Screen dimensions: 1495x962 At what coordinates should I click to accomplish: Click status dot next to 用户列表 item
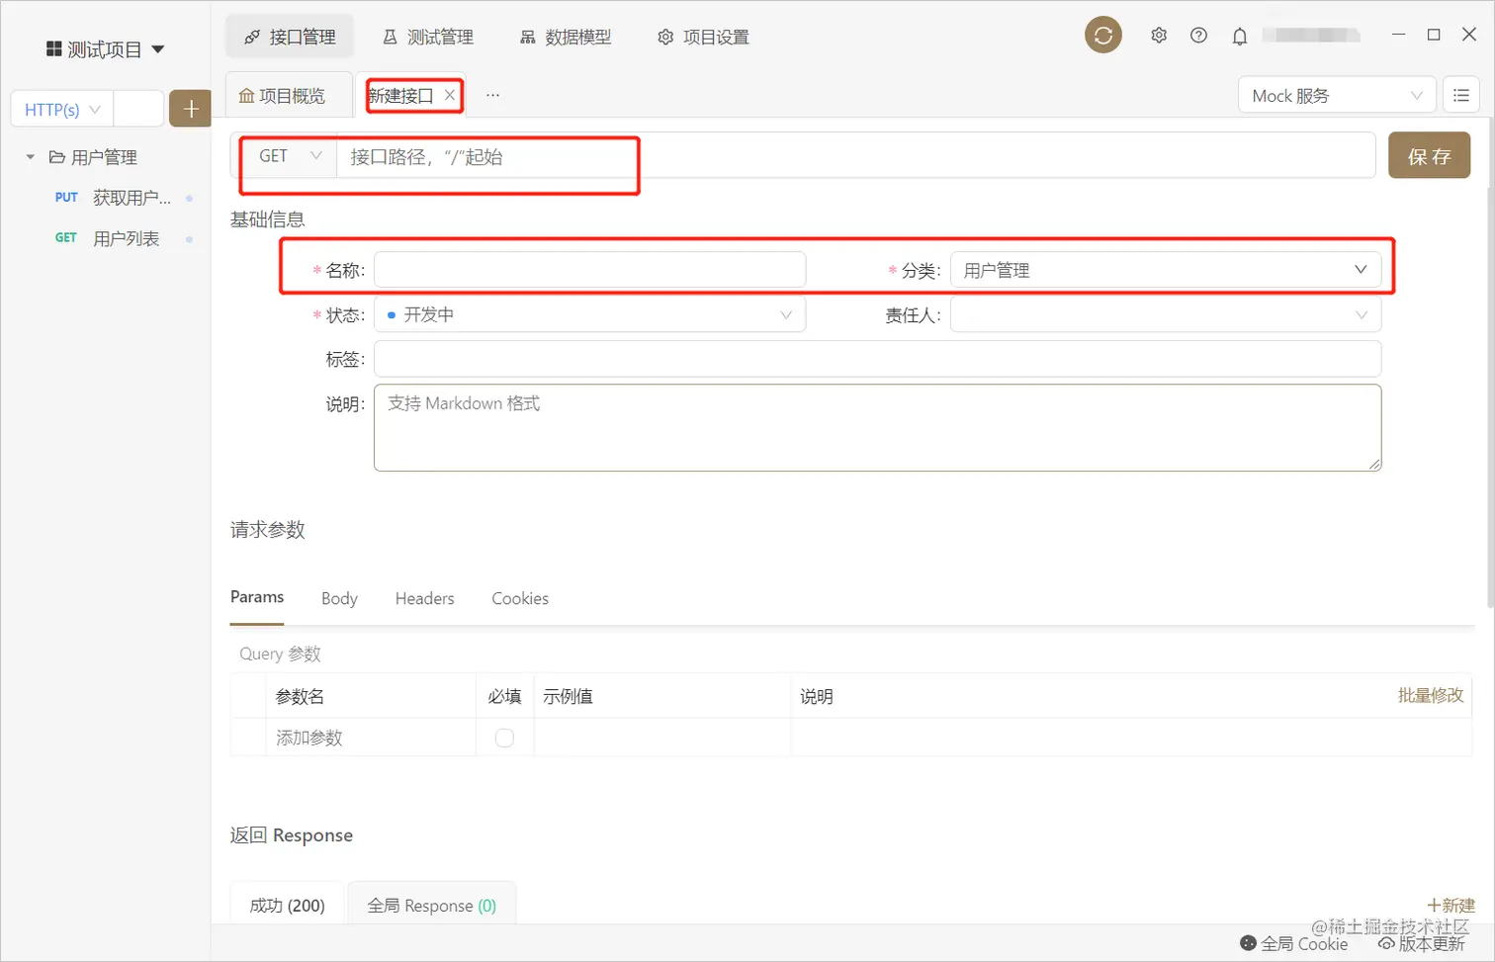pyautogui.click(x=189, y=238)
